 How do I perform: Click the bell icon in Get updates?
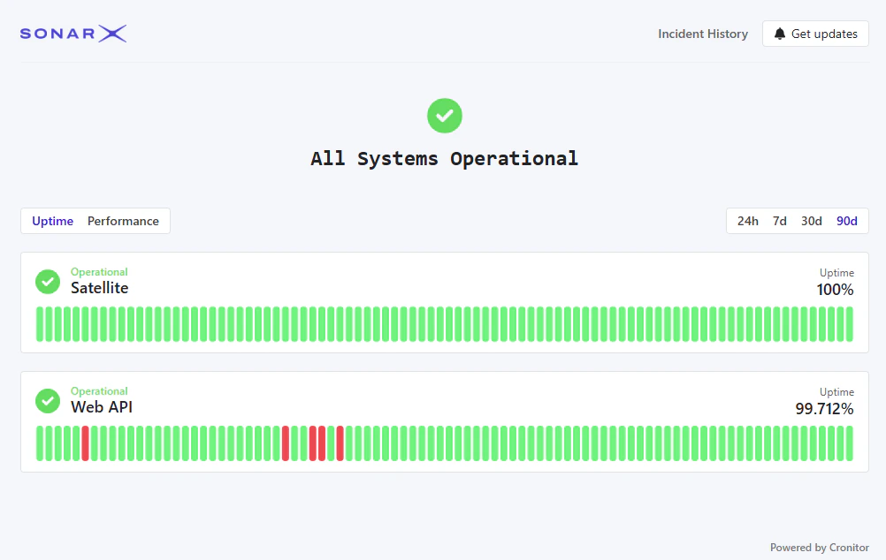coord(780,34)
